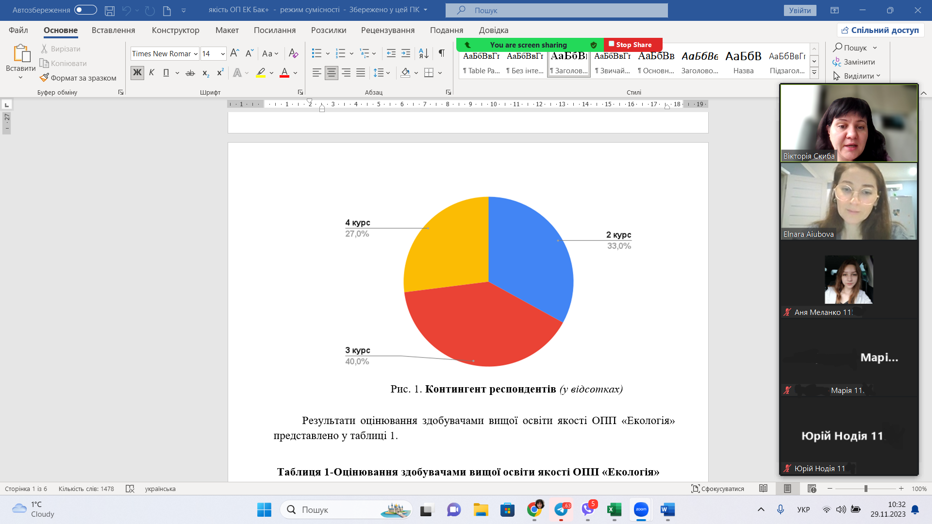Click the zoom level slider
The image size is (932, 524).
pos(865,489)
